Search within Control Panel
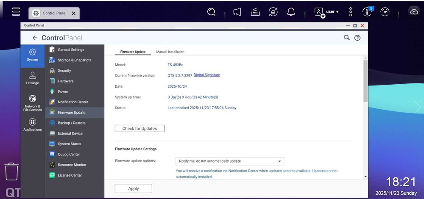 tap(347, 38)
